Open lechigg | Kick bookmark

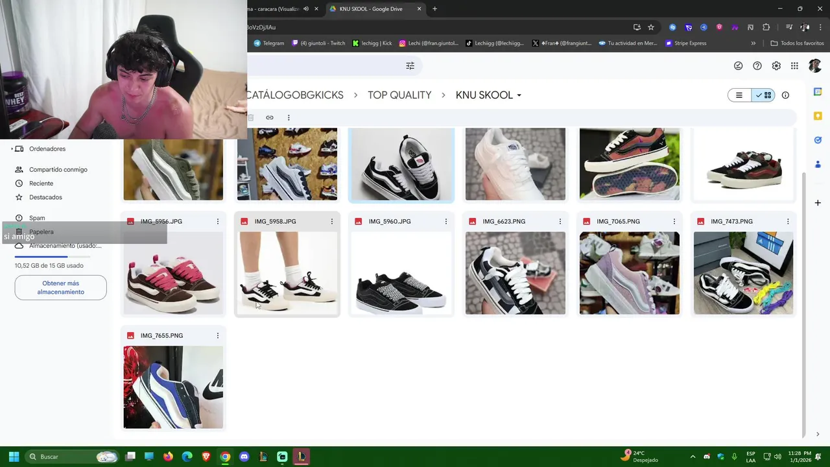[372, 43]
